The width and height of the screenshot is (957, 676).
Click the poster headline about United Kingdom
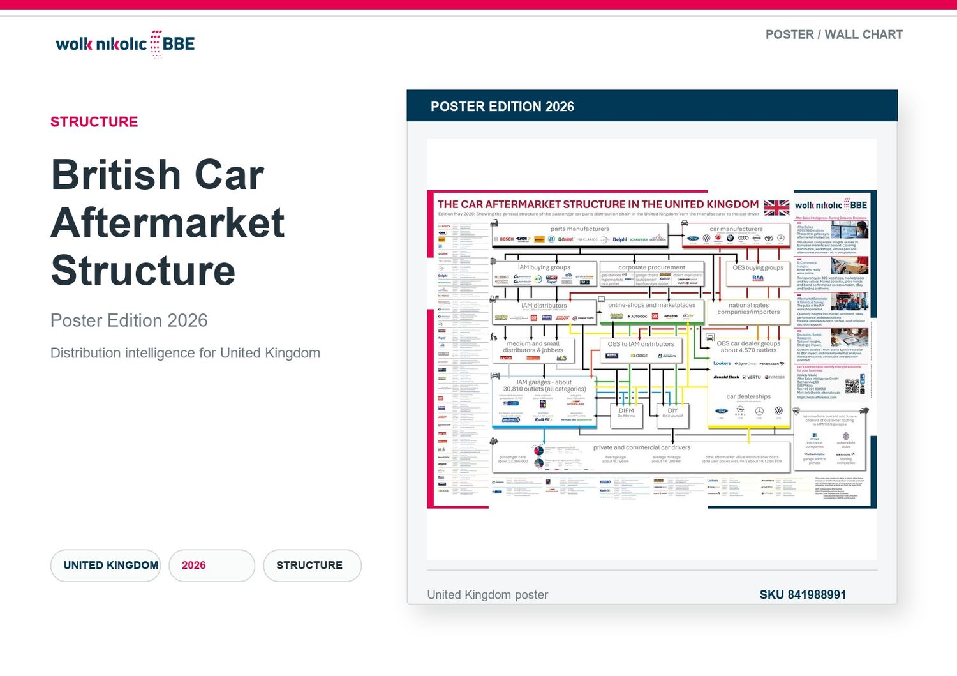click(598, 204)
